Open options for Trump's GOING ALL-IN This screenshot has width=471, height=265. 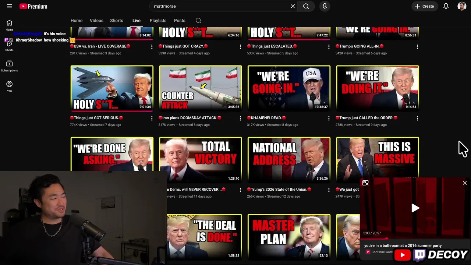point(417,47)
